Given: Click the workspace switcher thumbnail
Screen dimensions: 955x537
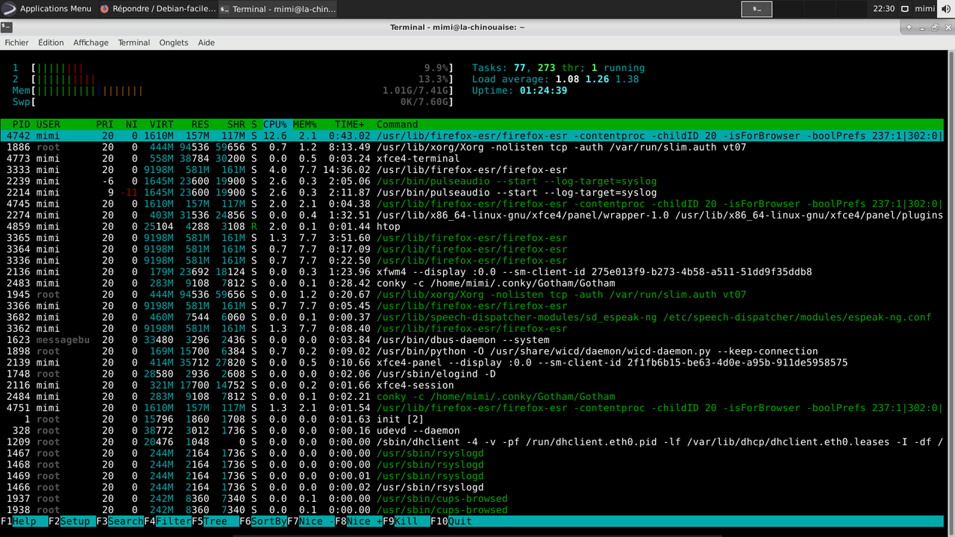Looking at the screenshot, I should tap(757, 9).
